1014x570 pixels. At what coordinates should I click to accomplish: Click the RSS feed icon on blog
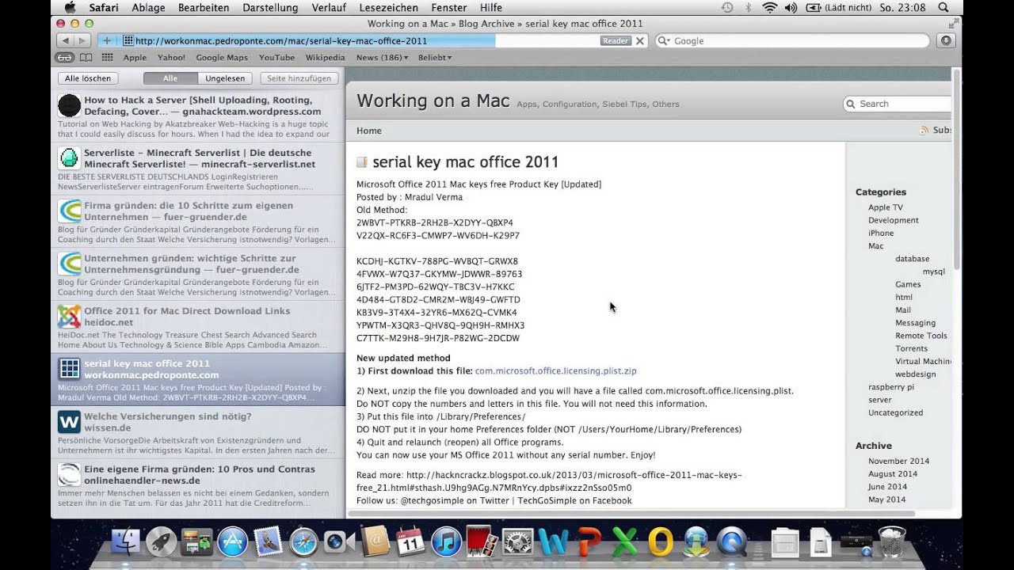pyautogui.click(x=924, y=131)
